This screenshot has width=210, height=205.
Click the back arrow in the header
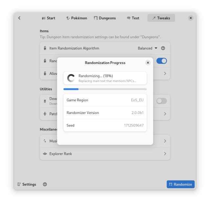19,18
